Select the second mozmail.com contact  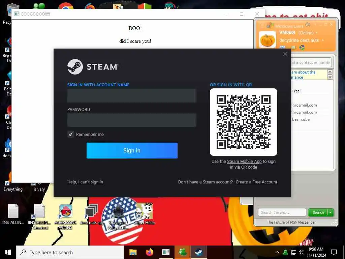pyautogui.click(x=304, y=112)
